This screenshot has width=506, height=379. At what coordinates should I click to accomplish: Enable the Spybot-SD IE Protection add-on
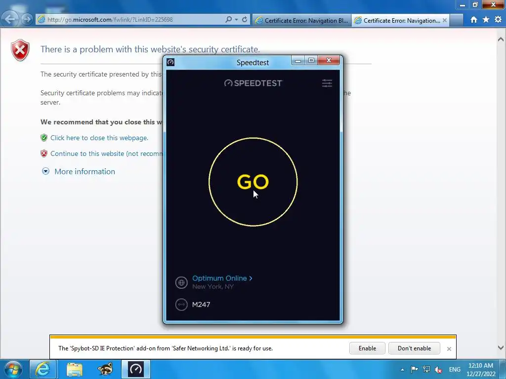click(367, 348)
